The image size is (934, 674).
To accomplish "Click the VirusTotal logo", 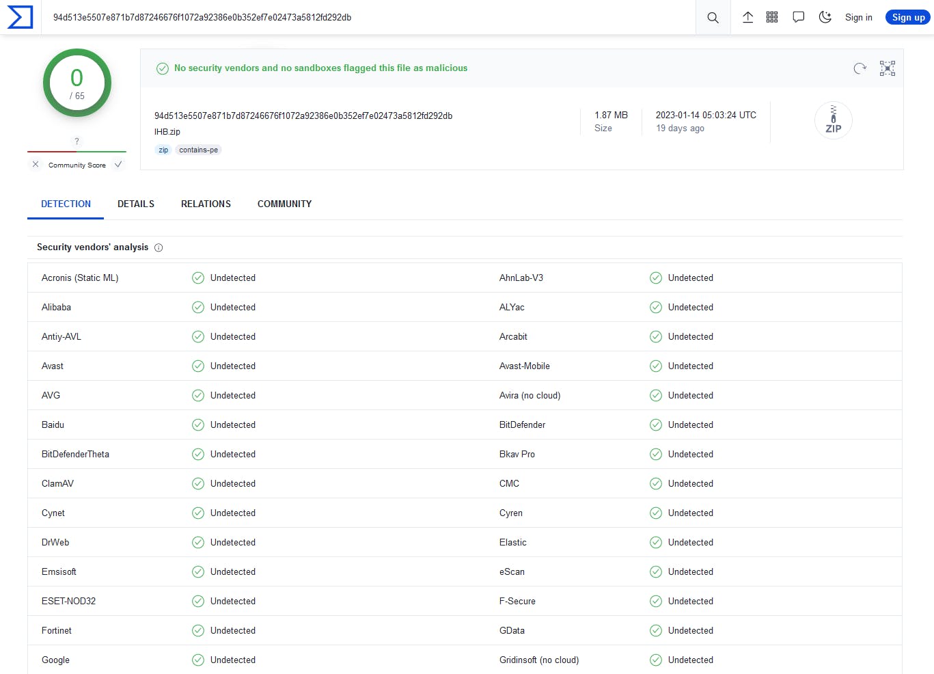I will click(x=20, y=17).
